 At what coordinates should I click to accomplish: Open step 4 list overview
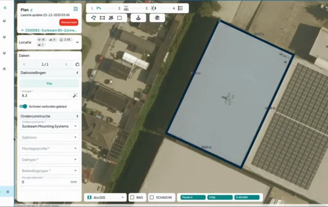pos(180,8)
